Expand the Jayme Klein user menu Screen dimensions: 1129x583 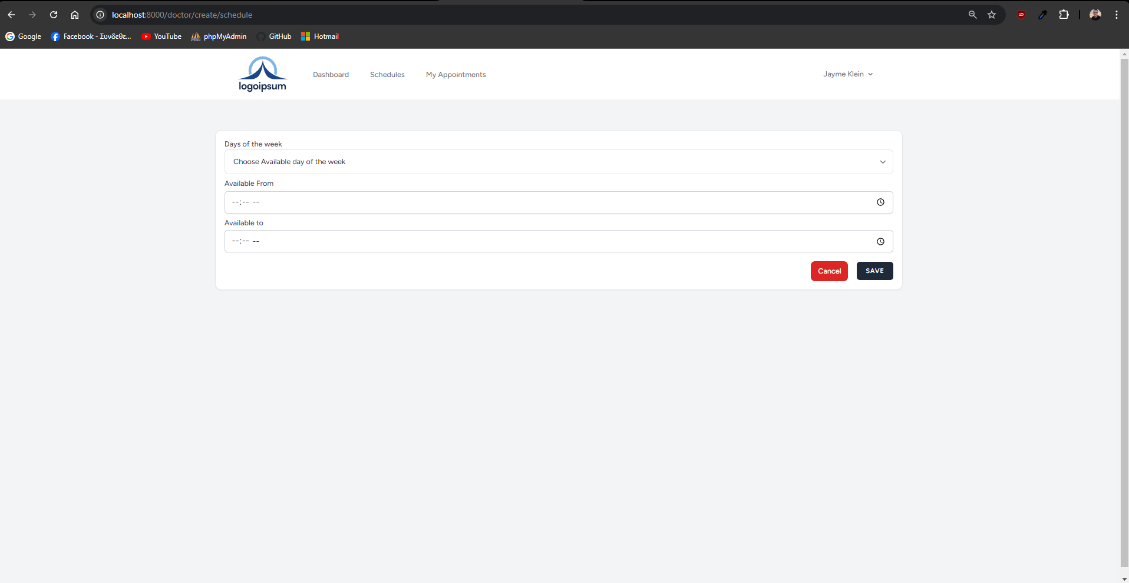(x=848, y=74)
